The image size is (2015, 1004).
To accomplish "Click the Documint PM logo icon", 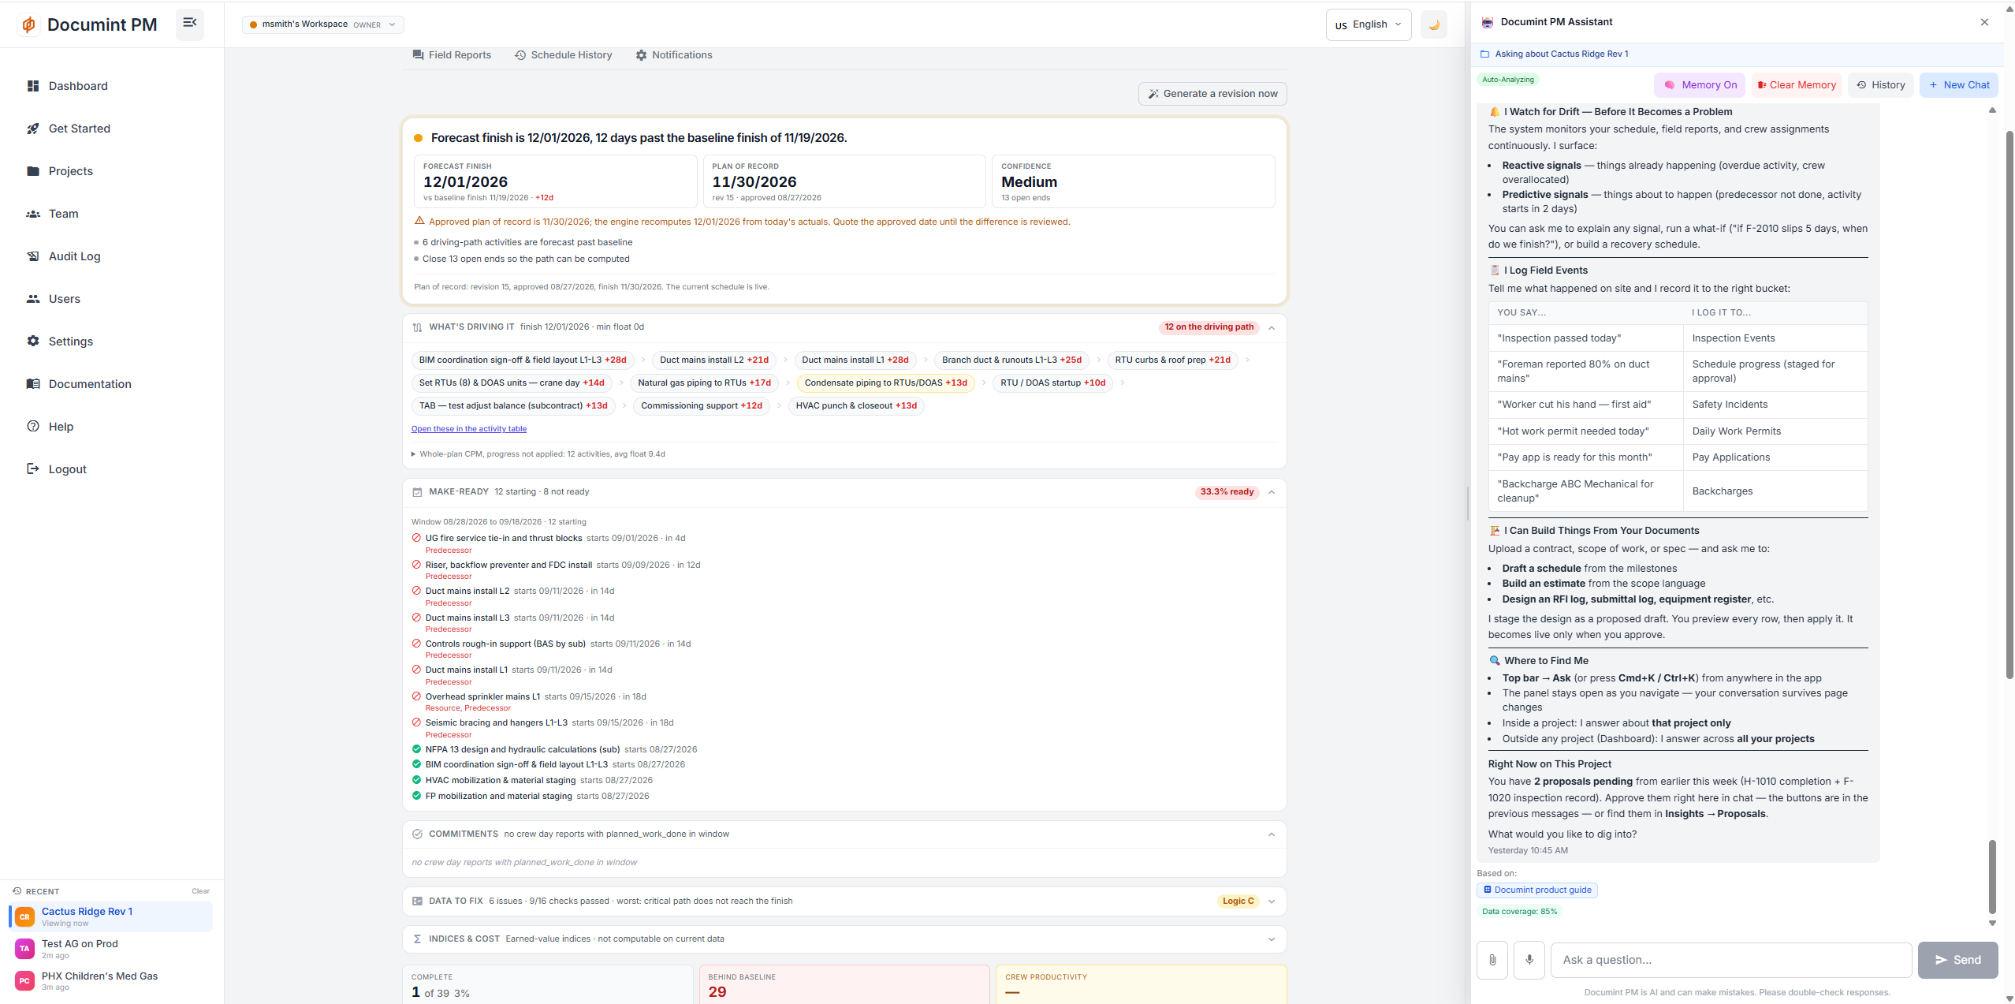I will pyautogui.click(x=28, y=24).
